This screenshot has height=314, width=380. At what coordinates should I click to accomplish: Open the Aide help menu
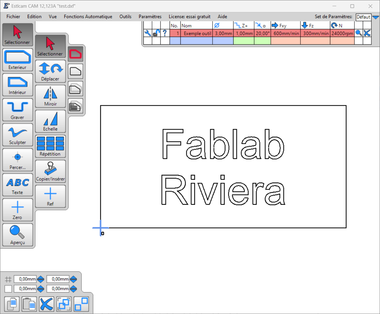pyautogui.click(x=222, y=17)
